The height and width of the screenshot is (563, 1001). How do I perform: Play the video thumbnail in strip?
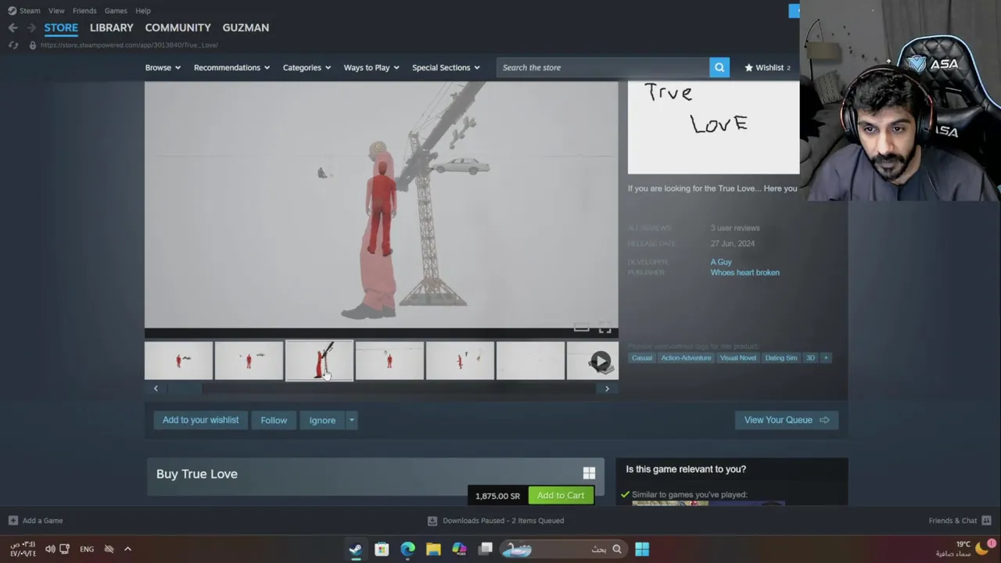point(600,360)
